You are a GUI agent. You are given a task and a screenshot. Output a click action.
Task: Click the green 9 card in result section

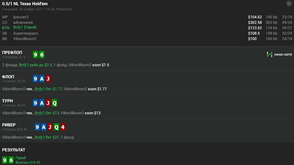point(5,160)
